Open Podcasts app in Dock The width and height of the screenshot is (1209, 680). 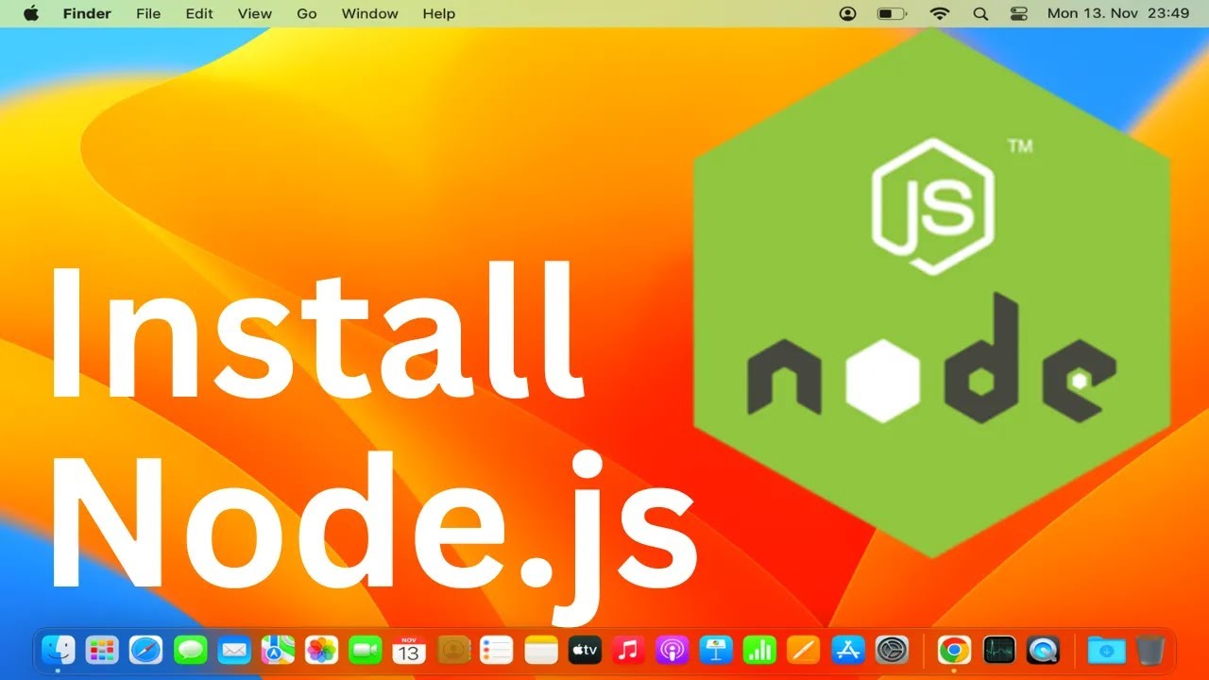coord(673,650)
